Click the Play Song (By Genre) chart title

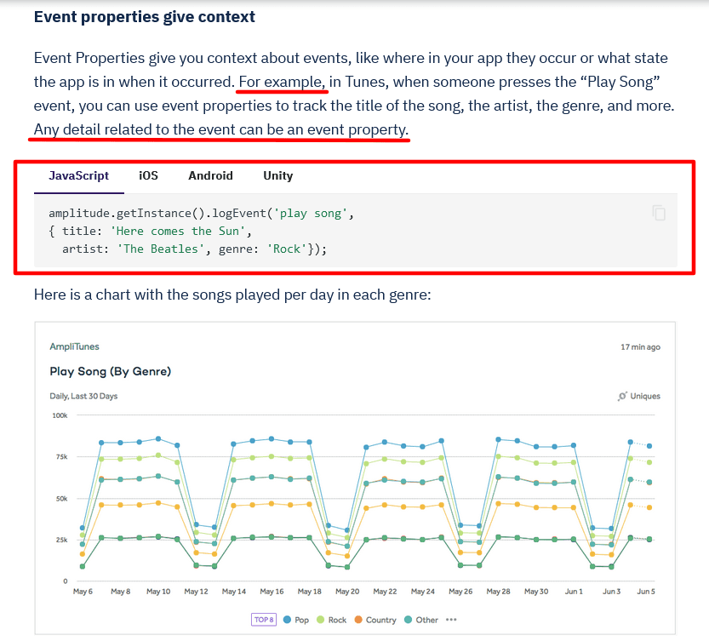pyautogui.click(x=111, y=371)
